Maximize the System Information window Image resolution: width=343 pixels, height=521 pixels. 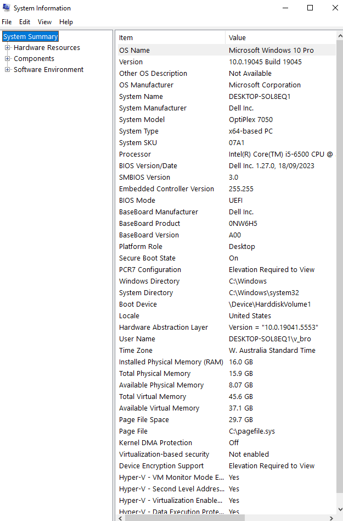[x=310, y=8]
